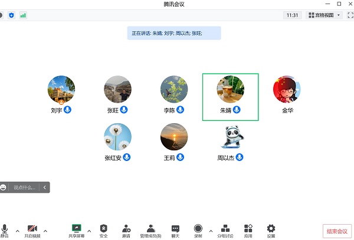The width and height of the screenshot is (354, 240).
Task: Turn on the camera with 开启视频
Action: pos(32,229)
